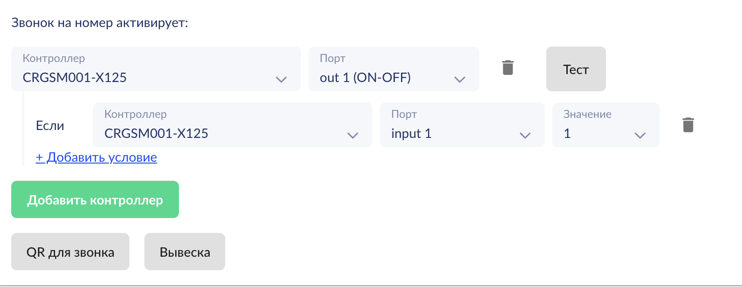Viewport: 742px width, 287px height.
Task: Expand the Если row Контроллер combo box
Action: [233, 125]
